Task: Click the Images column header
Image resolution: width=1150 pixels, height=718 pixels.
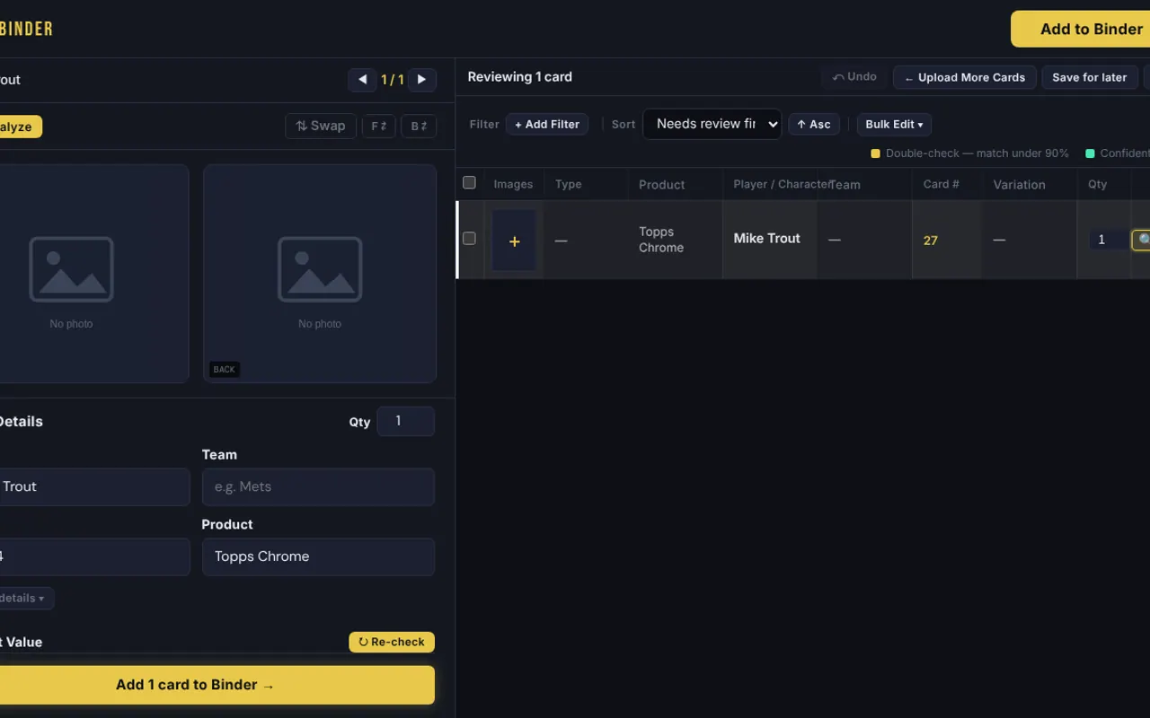Action: pos(513,184)
